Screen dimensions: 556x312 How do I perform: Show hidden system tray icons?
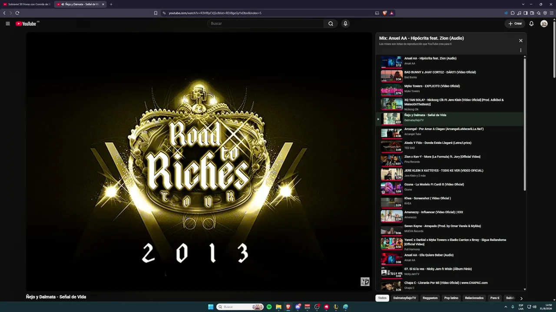point(506,307)
